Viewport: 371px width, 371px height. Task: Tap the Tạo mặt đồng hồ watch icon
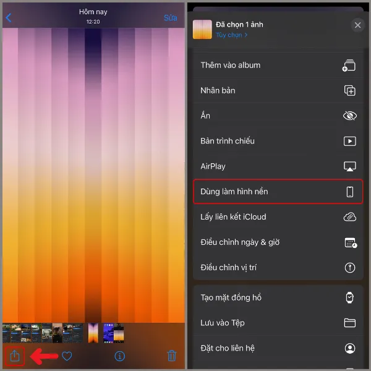pyautogui.click(x=349, y=297)
